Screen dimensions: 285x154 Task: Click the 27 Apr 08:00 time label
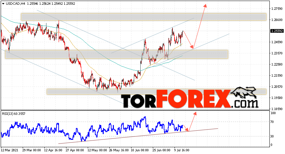[x=75, y=150]
